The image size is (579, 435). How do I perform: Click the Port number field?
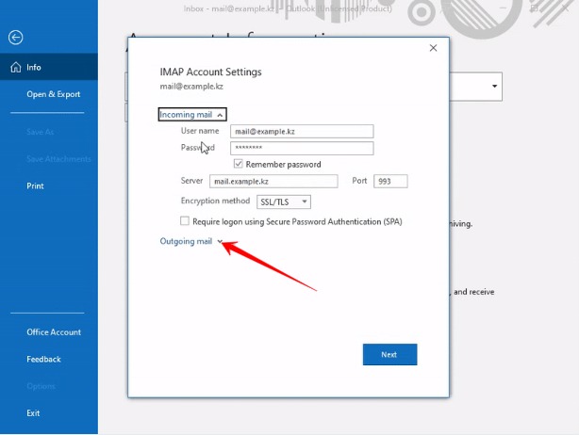point(390,182)
